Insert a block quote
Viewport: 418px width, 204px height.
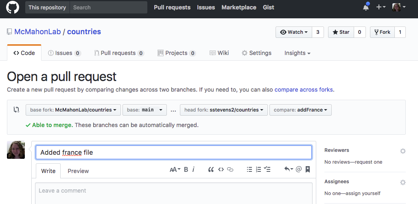pos(211,169)
